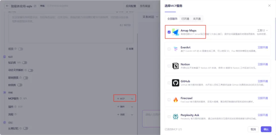Screen dimensions: 276x135
Task: Click the + 流程 add button
Action: pos(121,115)
